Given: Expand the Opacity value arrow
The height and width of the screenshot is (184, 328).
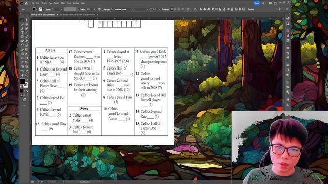Looking at the screenshot, I should (94, 9).
